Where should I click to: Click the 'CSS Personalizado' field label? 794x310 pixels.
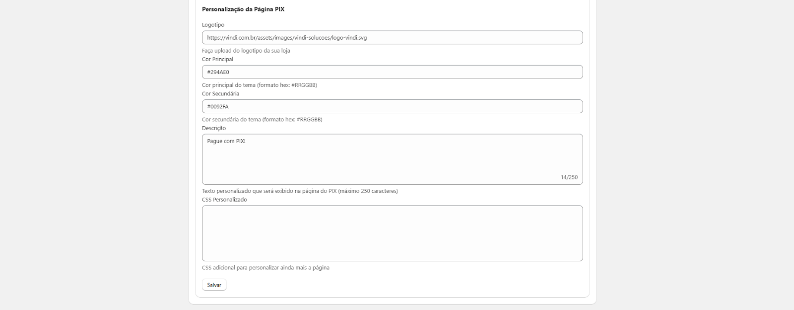tap(224, 200)
